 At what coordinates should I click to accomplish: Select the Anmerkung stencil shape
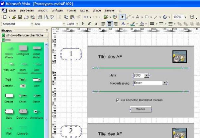[37, 114]
